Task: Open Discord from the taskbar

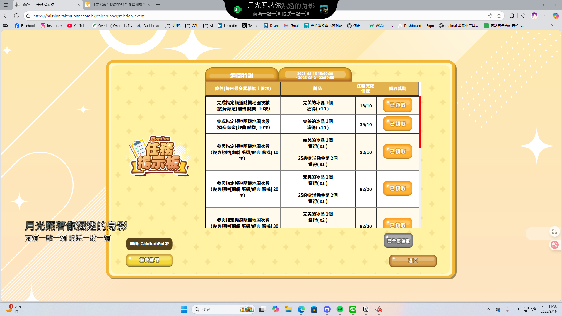Action: pos(327,309)
